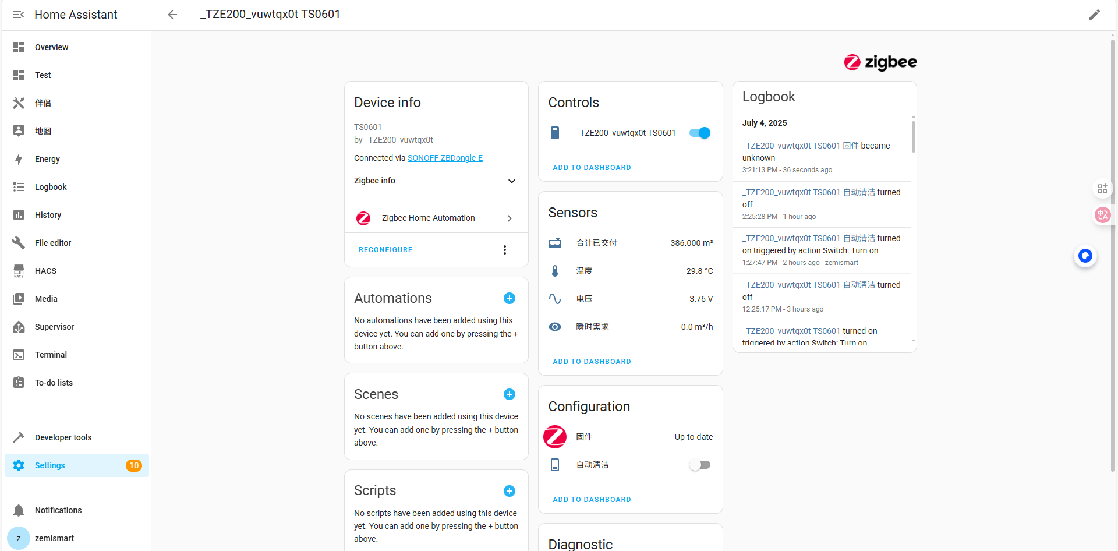Image resolution: width=1118 pixels, height=551 pixels.
Task: Click the Logbook panel scrollbar
Action: (913, 137)
